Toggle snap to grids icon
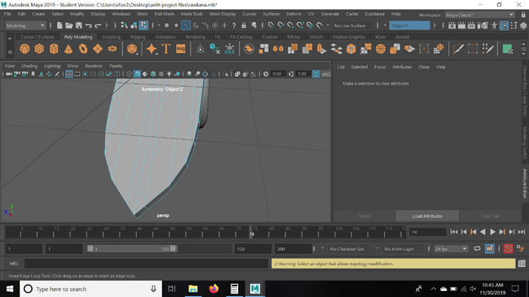This screenshot has height=297, width=529. [x=271, y=25]
